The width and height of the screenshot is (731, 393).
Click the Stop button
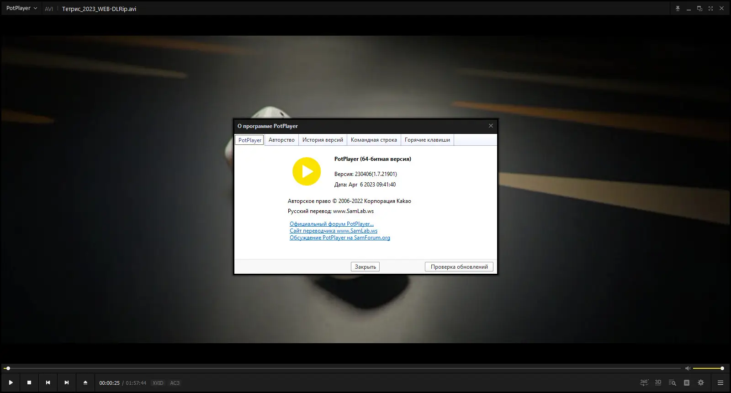pos(29,382)
